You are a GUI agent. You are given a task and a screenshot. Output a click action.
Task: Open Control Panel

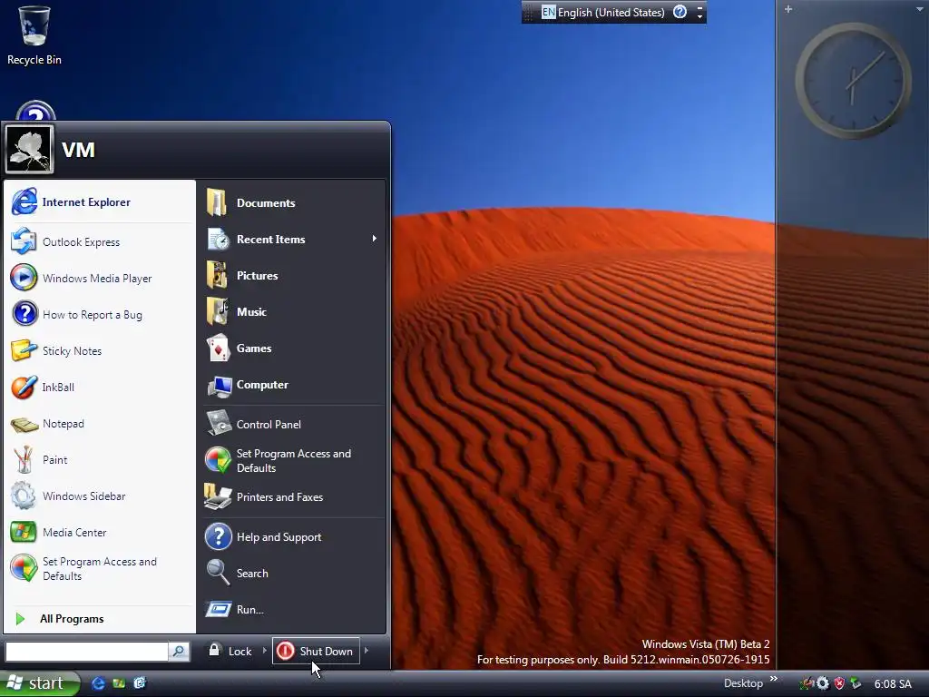tap(292, 425)
